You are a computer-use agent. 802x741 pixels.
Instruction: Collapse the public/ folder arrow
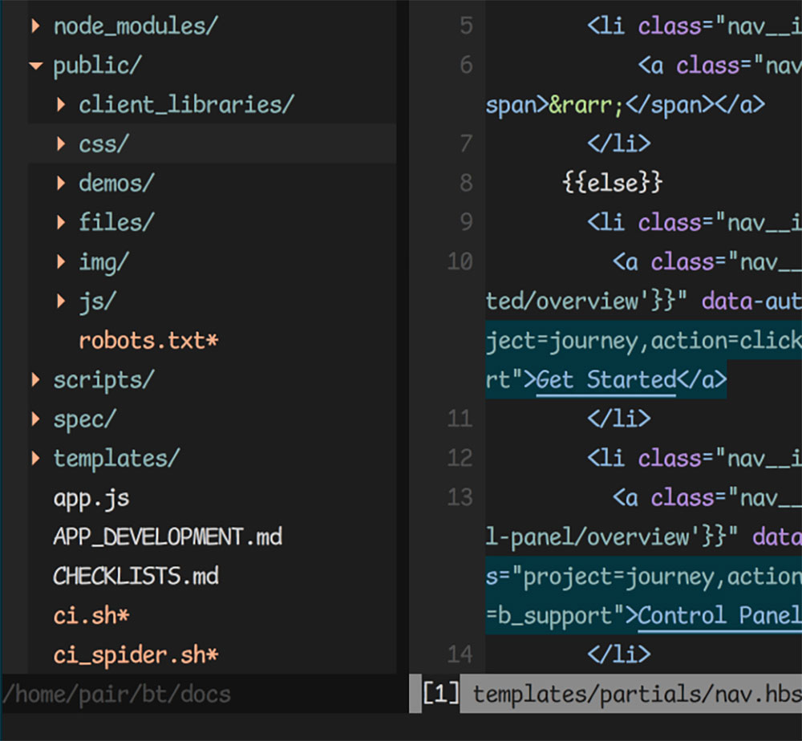(35, 66)
